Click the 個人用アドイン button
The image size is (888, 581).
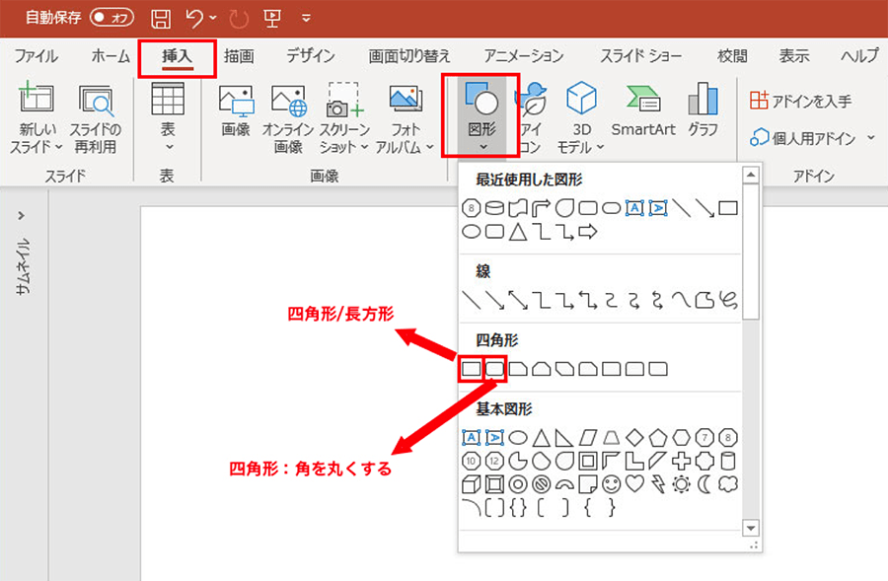pyautogui.click(x=802, y=138)
